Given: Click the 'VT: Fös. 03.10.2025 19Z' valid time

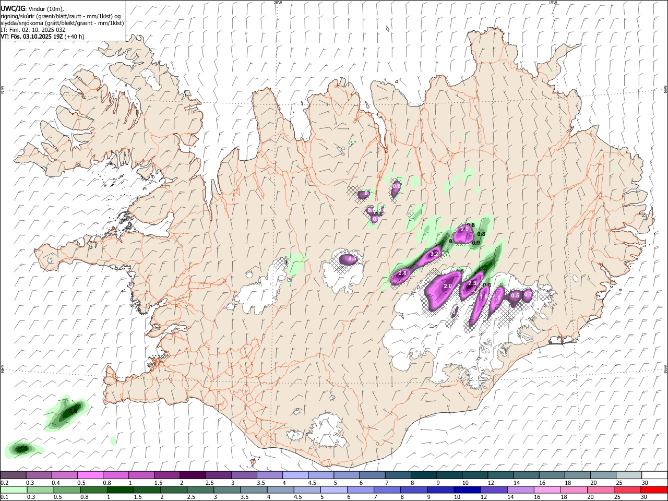Looking at the screenshot, I should point(32,37).
